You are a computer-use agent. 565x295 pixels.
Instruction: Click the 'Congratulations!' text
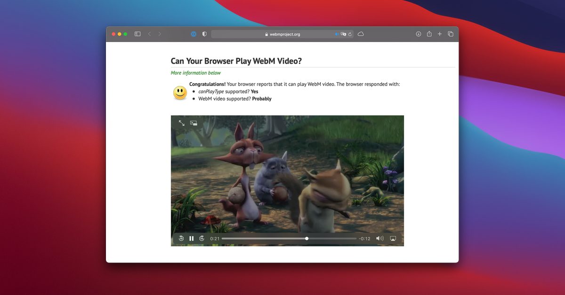(x=207, y=84)
